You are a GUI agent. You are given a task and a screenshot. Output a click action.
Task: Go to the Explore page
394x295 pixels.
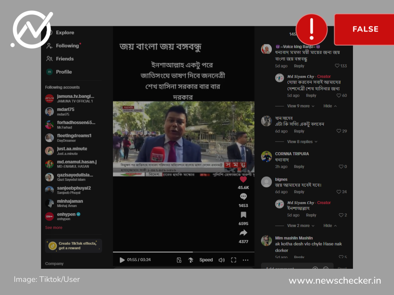pos(65,33)
